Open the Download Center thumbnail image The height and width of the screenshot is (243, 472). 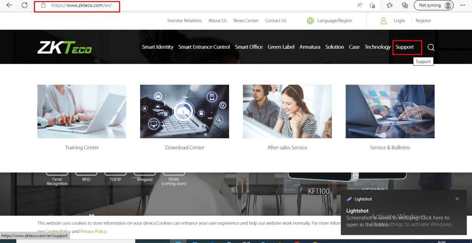click(x=184, y=111)
